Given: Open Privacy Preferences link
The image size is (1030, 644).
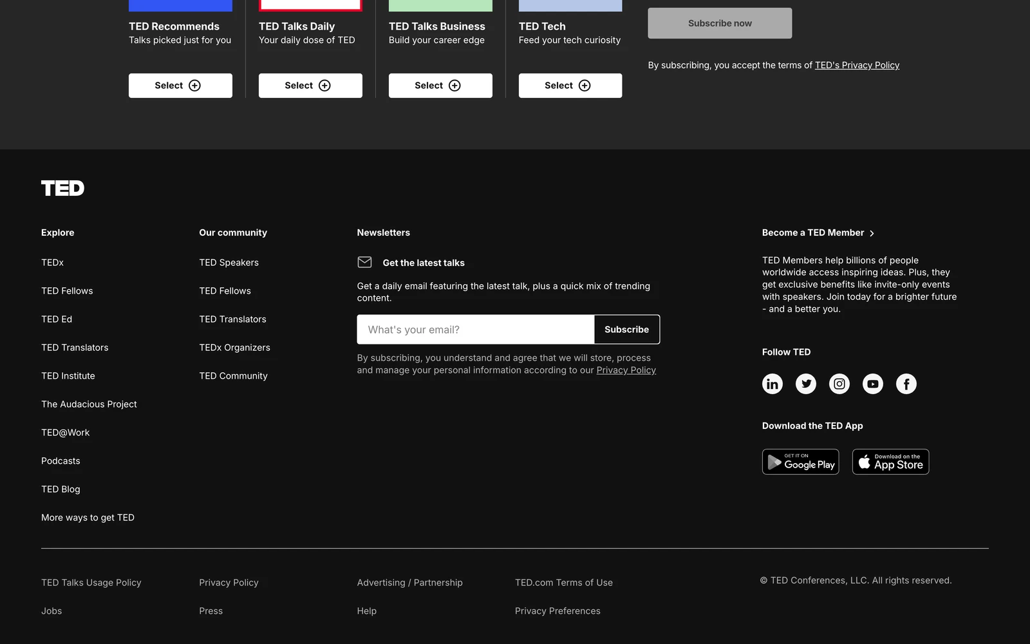Looking at the screenshot, I should pos(557,611).
